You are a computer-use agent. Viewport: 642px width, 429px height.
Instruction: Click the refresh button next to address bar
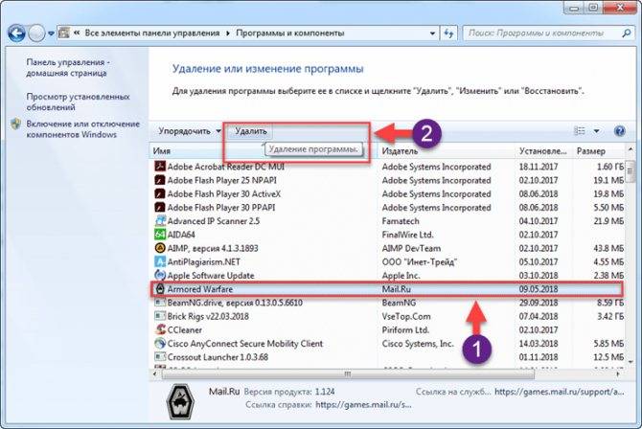[448, 34]
